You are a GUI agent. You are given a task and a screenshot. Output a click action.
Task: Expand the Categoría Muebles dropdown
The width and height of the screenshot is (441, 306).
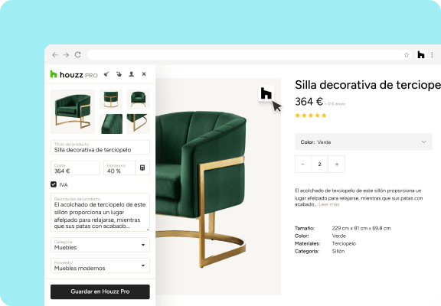pyautogui.click(x=100, y=245)
